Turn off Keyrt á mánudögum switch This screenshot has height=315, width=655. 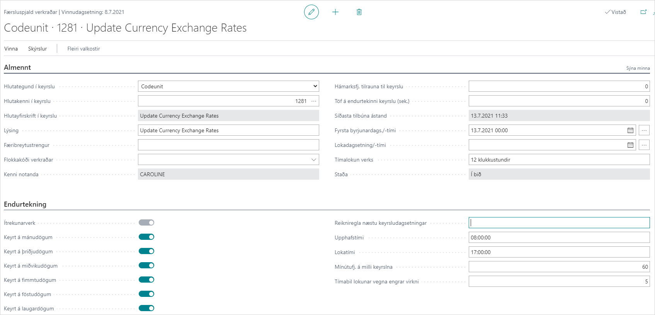[146, 237]
